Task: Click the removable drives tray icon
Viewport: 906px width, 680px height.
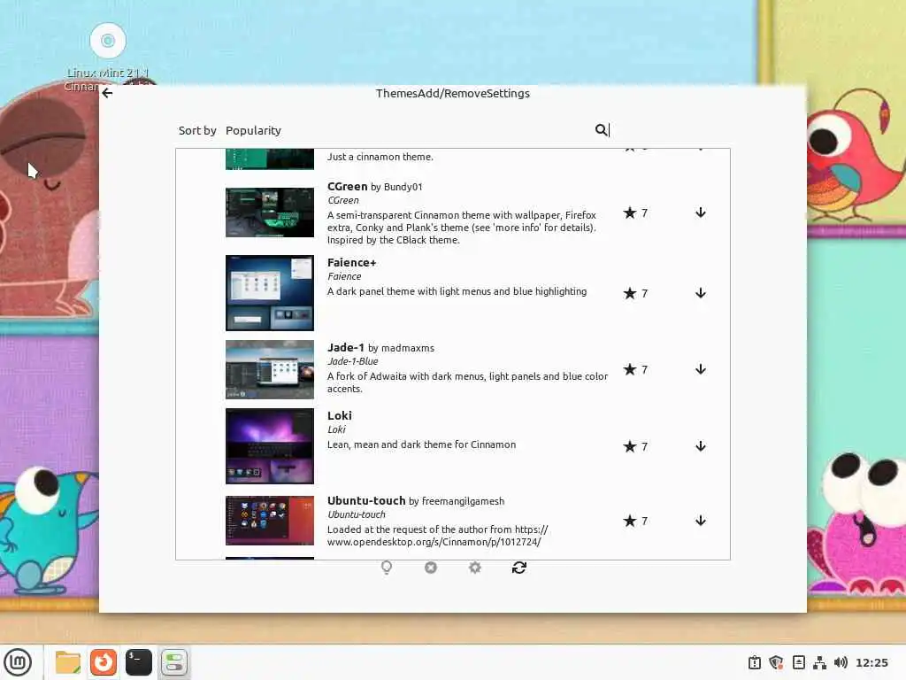Action: click(799, 662)
